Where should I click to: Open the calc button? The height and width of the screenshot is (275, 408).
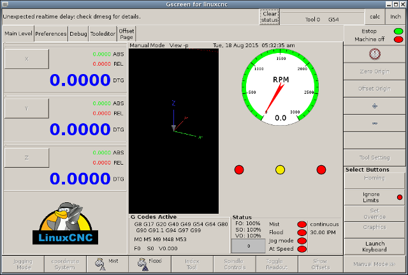point(373,17)
